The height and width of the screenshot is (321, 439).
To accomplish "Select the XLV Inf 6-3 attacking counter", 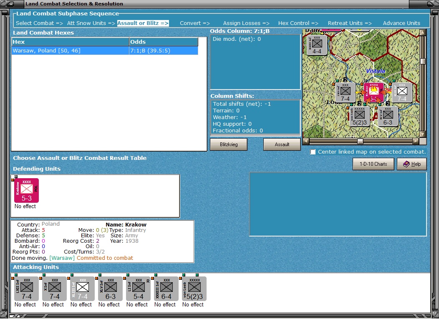I will click(109, 289).
